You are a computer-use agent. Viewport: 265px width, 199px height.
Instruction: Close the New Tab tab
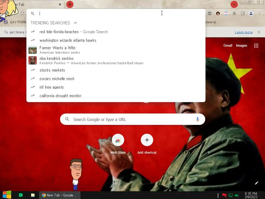60,4
